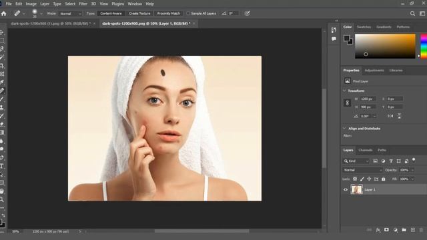Toggle lock transparent pixels
This screenshot has width=427, height=240.
(x=355, y=179)
